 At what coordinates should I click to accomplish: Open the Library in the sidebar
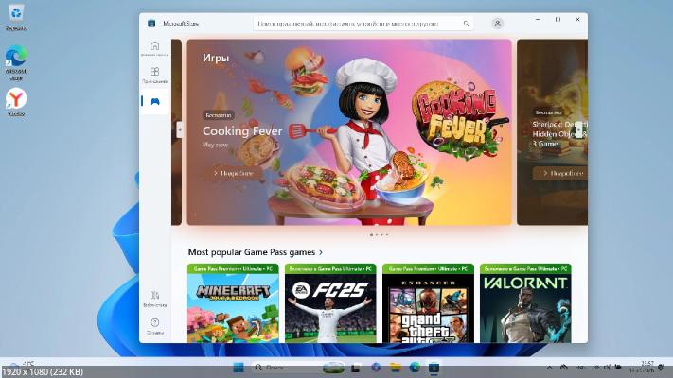(x=154, y=299)
